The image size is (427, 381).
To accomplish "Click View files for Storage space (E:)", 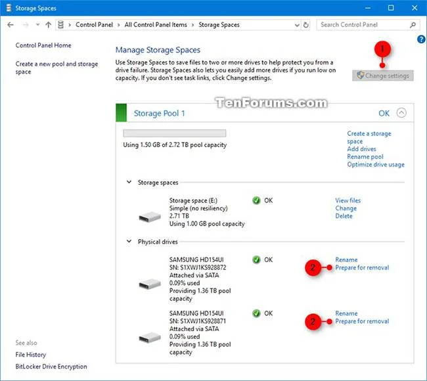I will (x=348, y=200).
